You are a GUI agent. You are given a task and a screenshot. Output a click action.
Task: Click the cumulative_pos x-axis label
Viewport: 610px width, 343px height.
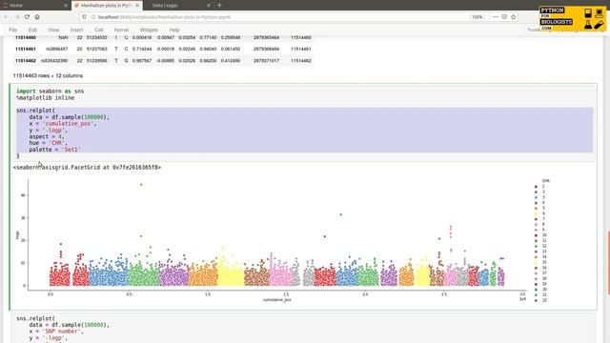click(277, 300)
